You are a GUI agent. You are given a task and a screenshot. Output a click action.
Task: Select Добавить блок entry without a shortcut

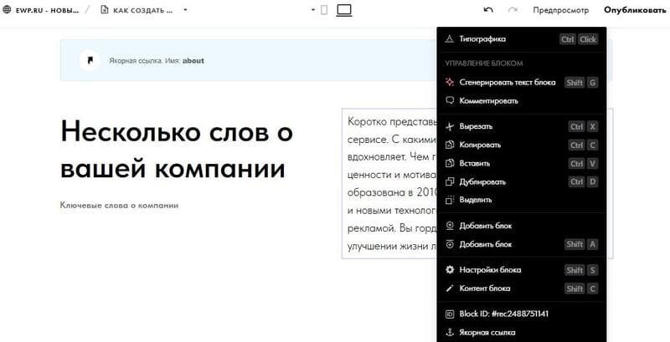click(521, 226)
